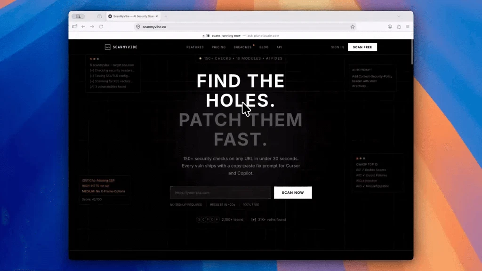Click the '2,100+ teams' text
Viewport: 482px width, 271px height.
tap(233, 220)
